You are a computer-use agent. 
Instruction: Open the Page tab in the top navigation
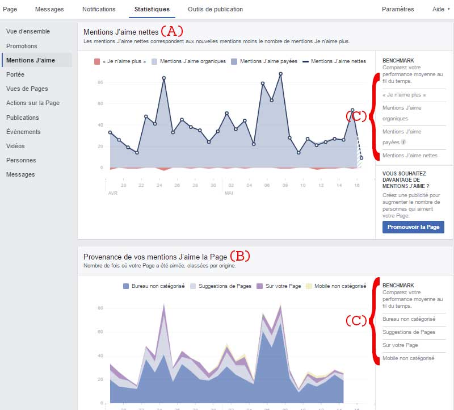[x=10, y=9]
